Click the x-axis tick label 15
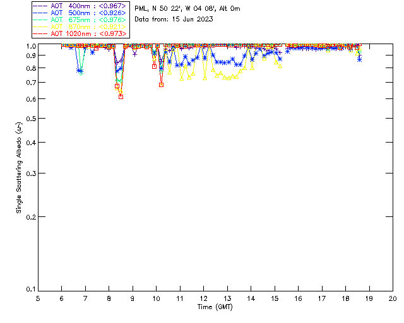Viewport: 404px width, 323px height. pos(275,298)
